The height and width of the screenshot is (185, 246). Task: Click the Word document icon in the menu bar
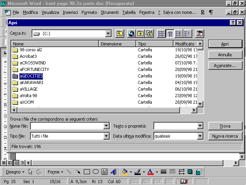(x=8, y=12)
